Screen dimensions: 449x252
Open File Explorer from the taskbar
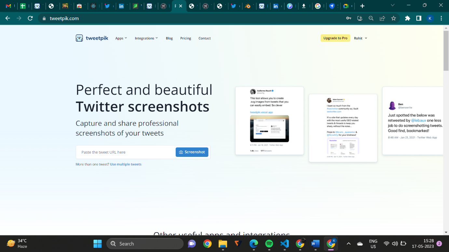223,244
